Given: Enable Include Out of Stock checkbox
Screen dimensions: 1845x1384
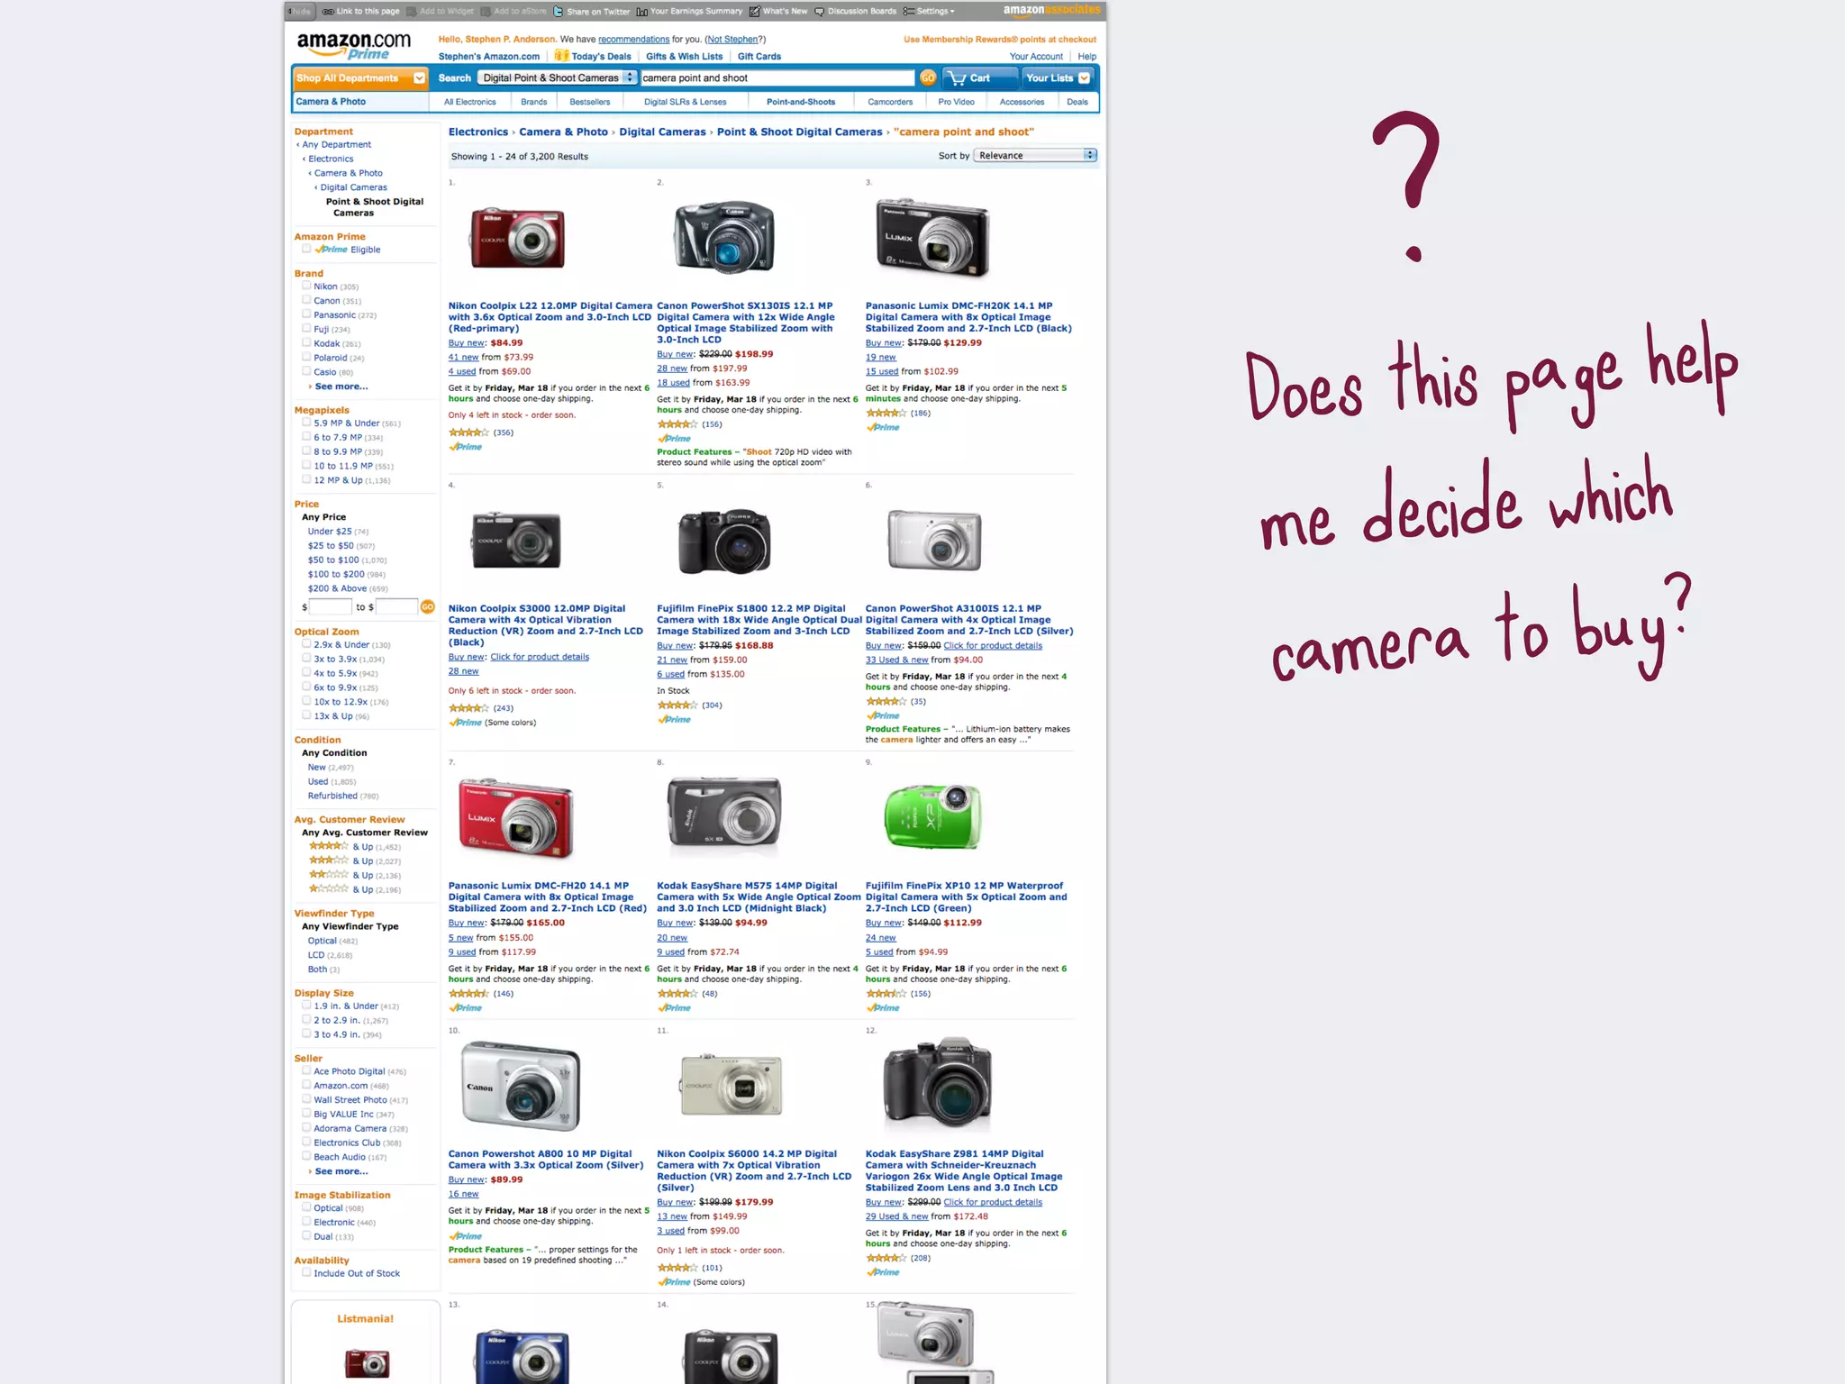Looking at the screenshot, I should click(306, 1273).
